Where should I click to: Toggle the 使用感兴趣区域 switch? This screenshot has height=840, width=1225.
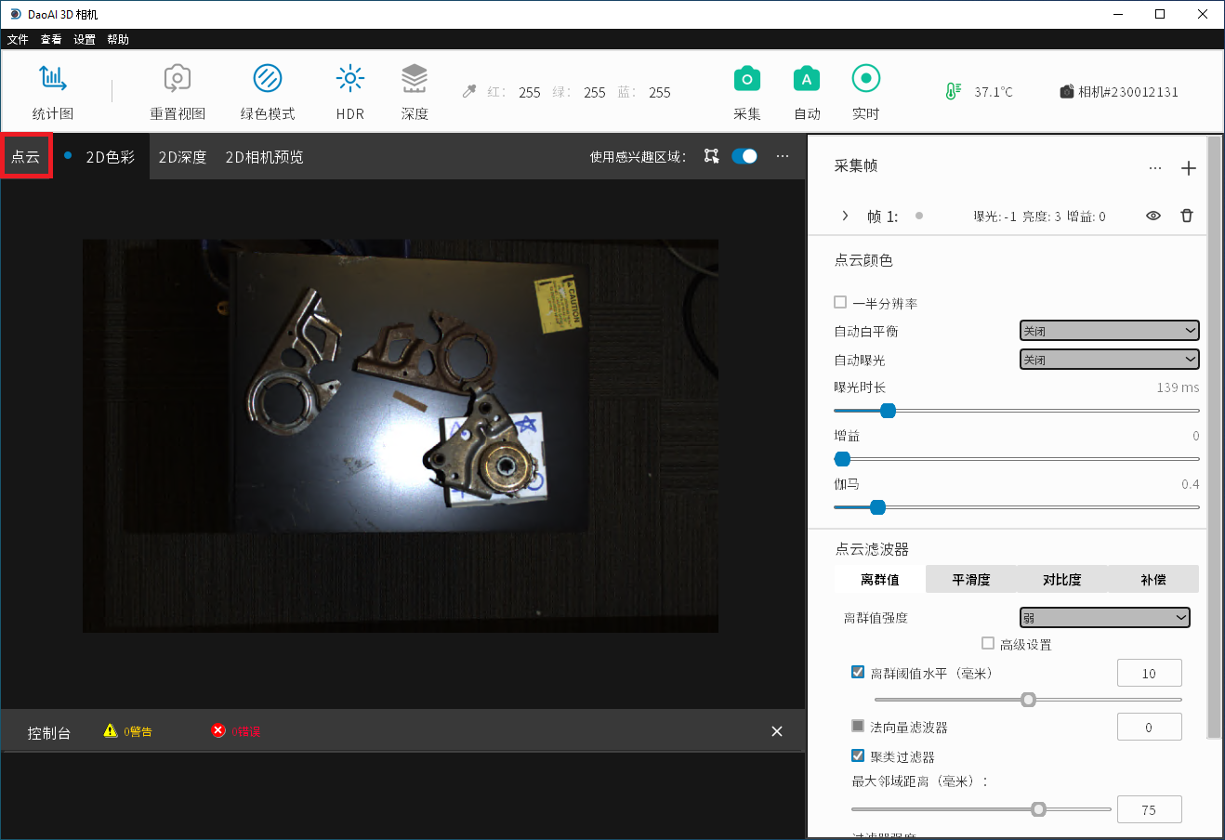tap(744, 156)
